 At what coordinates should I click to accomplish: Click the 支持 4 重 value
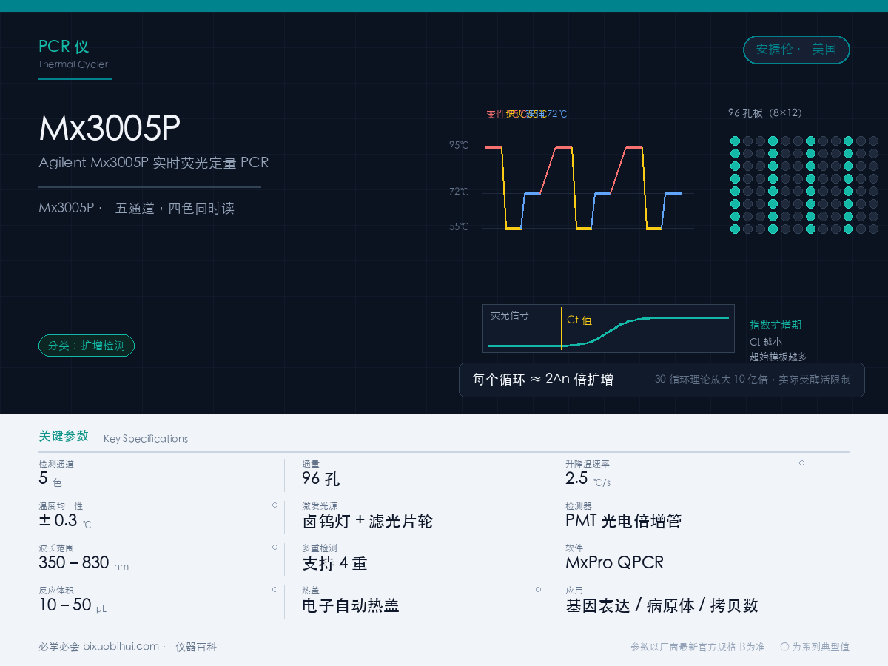(334, 563)
